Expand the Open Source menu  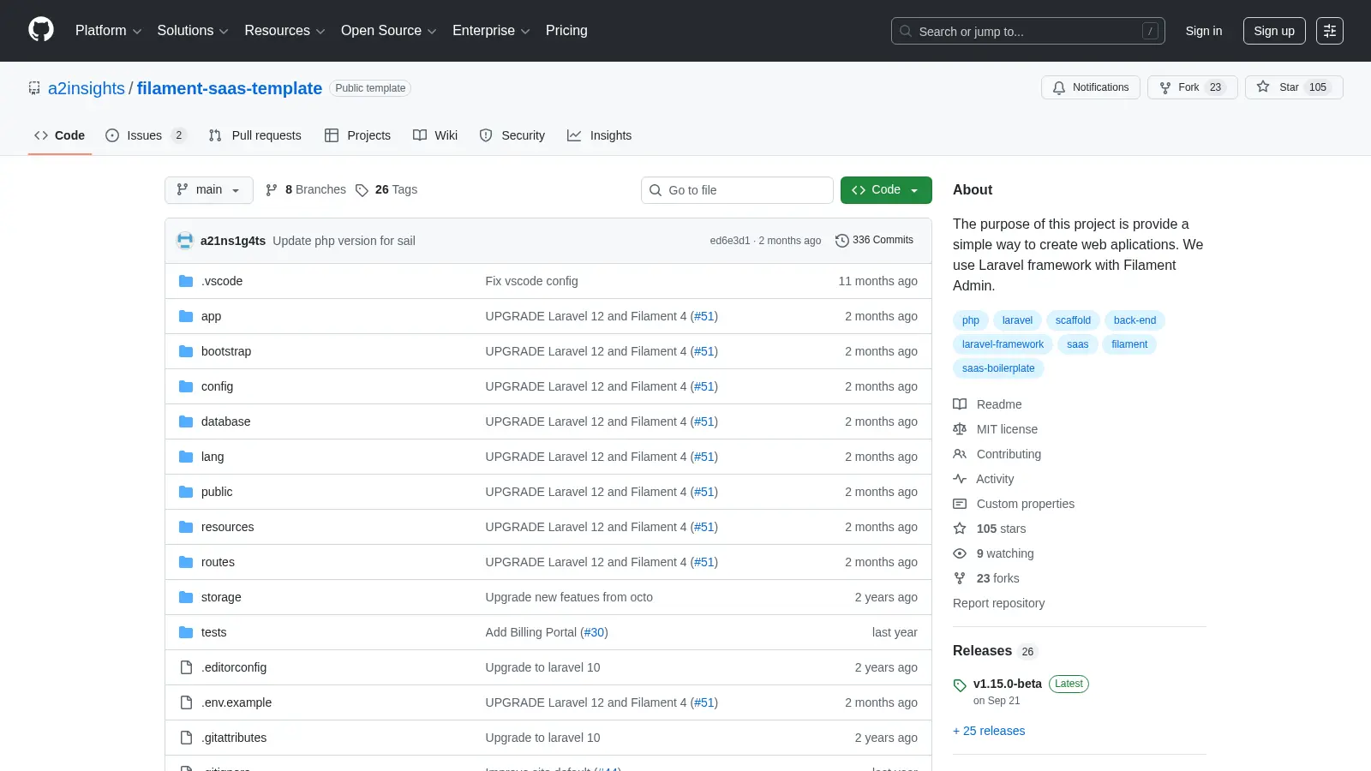click(x=389, y=31)
